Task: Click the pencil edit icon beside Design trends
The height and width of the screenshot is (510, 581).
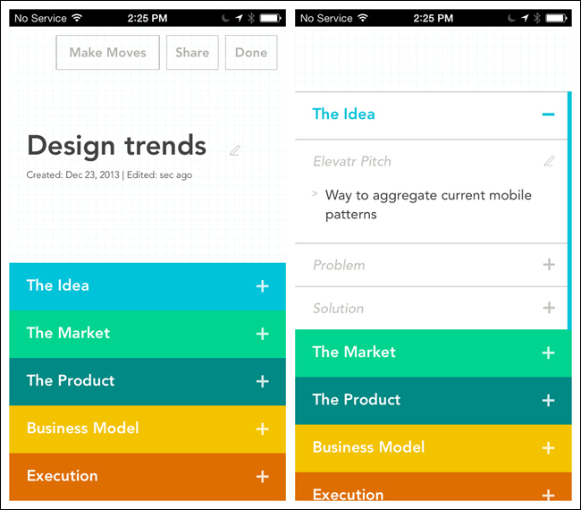Action: click(234, 150)
